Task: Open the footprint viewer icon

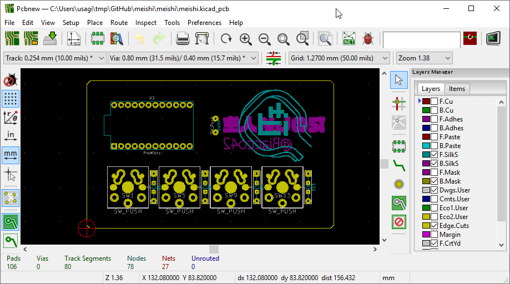Action: click(117, 38)
